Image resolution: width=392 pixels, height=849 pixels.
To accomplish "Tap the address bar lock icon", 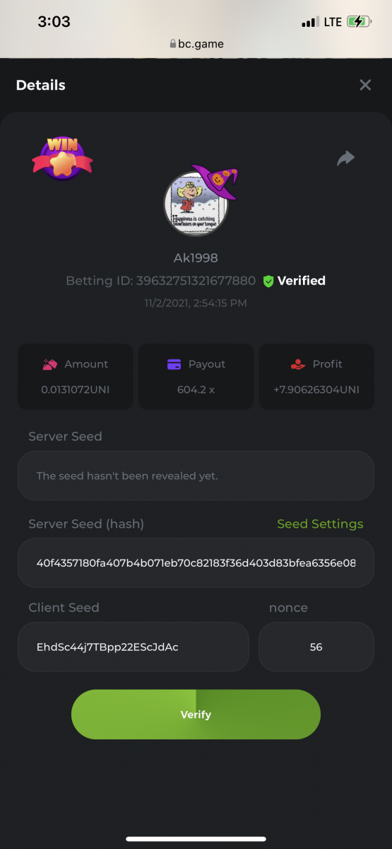I will [x=173, y=44].
